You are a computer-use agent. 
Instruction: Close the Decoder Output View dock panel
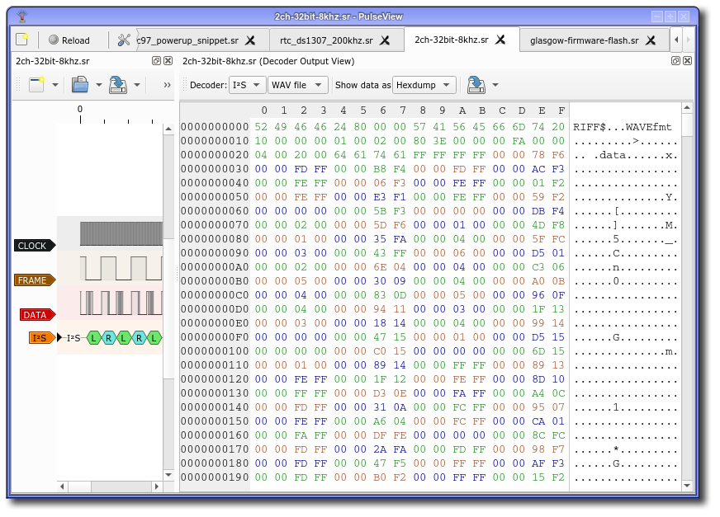click(x=688, y=60)
